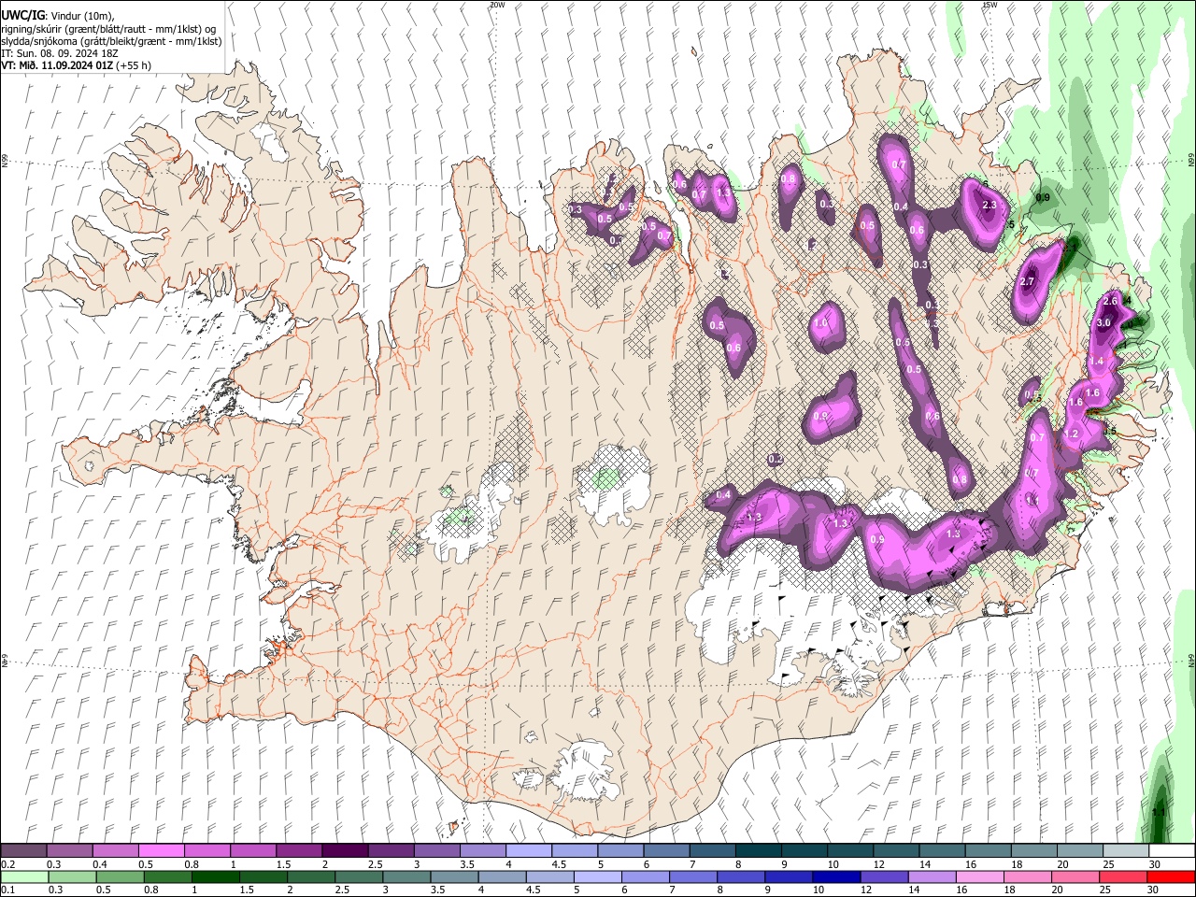The image size is (1196, 897).
Task: Click the 2.6 precipitation value on the map
Action: click(1110, 301)
